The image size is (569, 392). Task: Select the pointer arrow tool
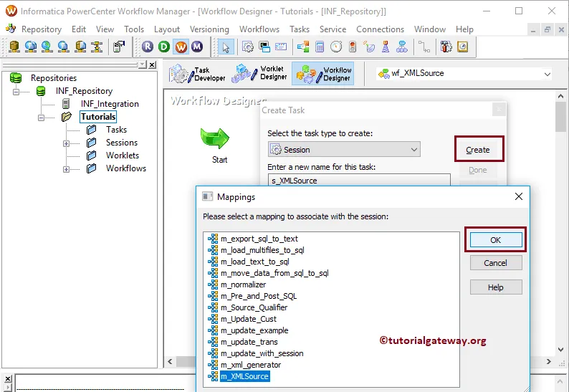coord(226,47)
